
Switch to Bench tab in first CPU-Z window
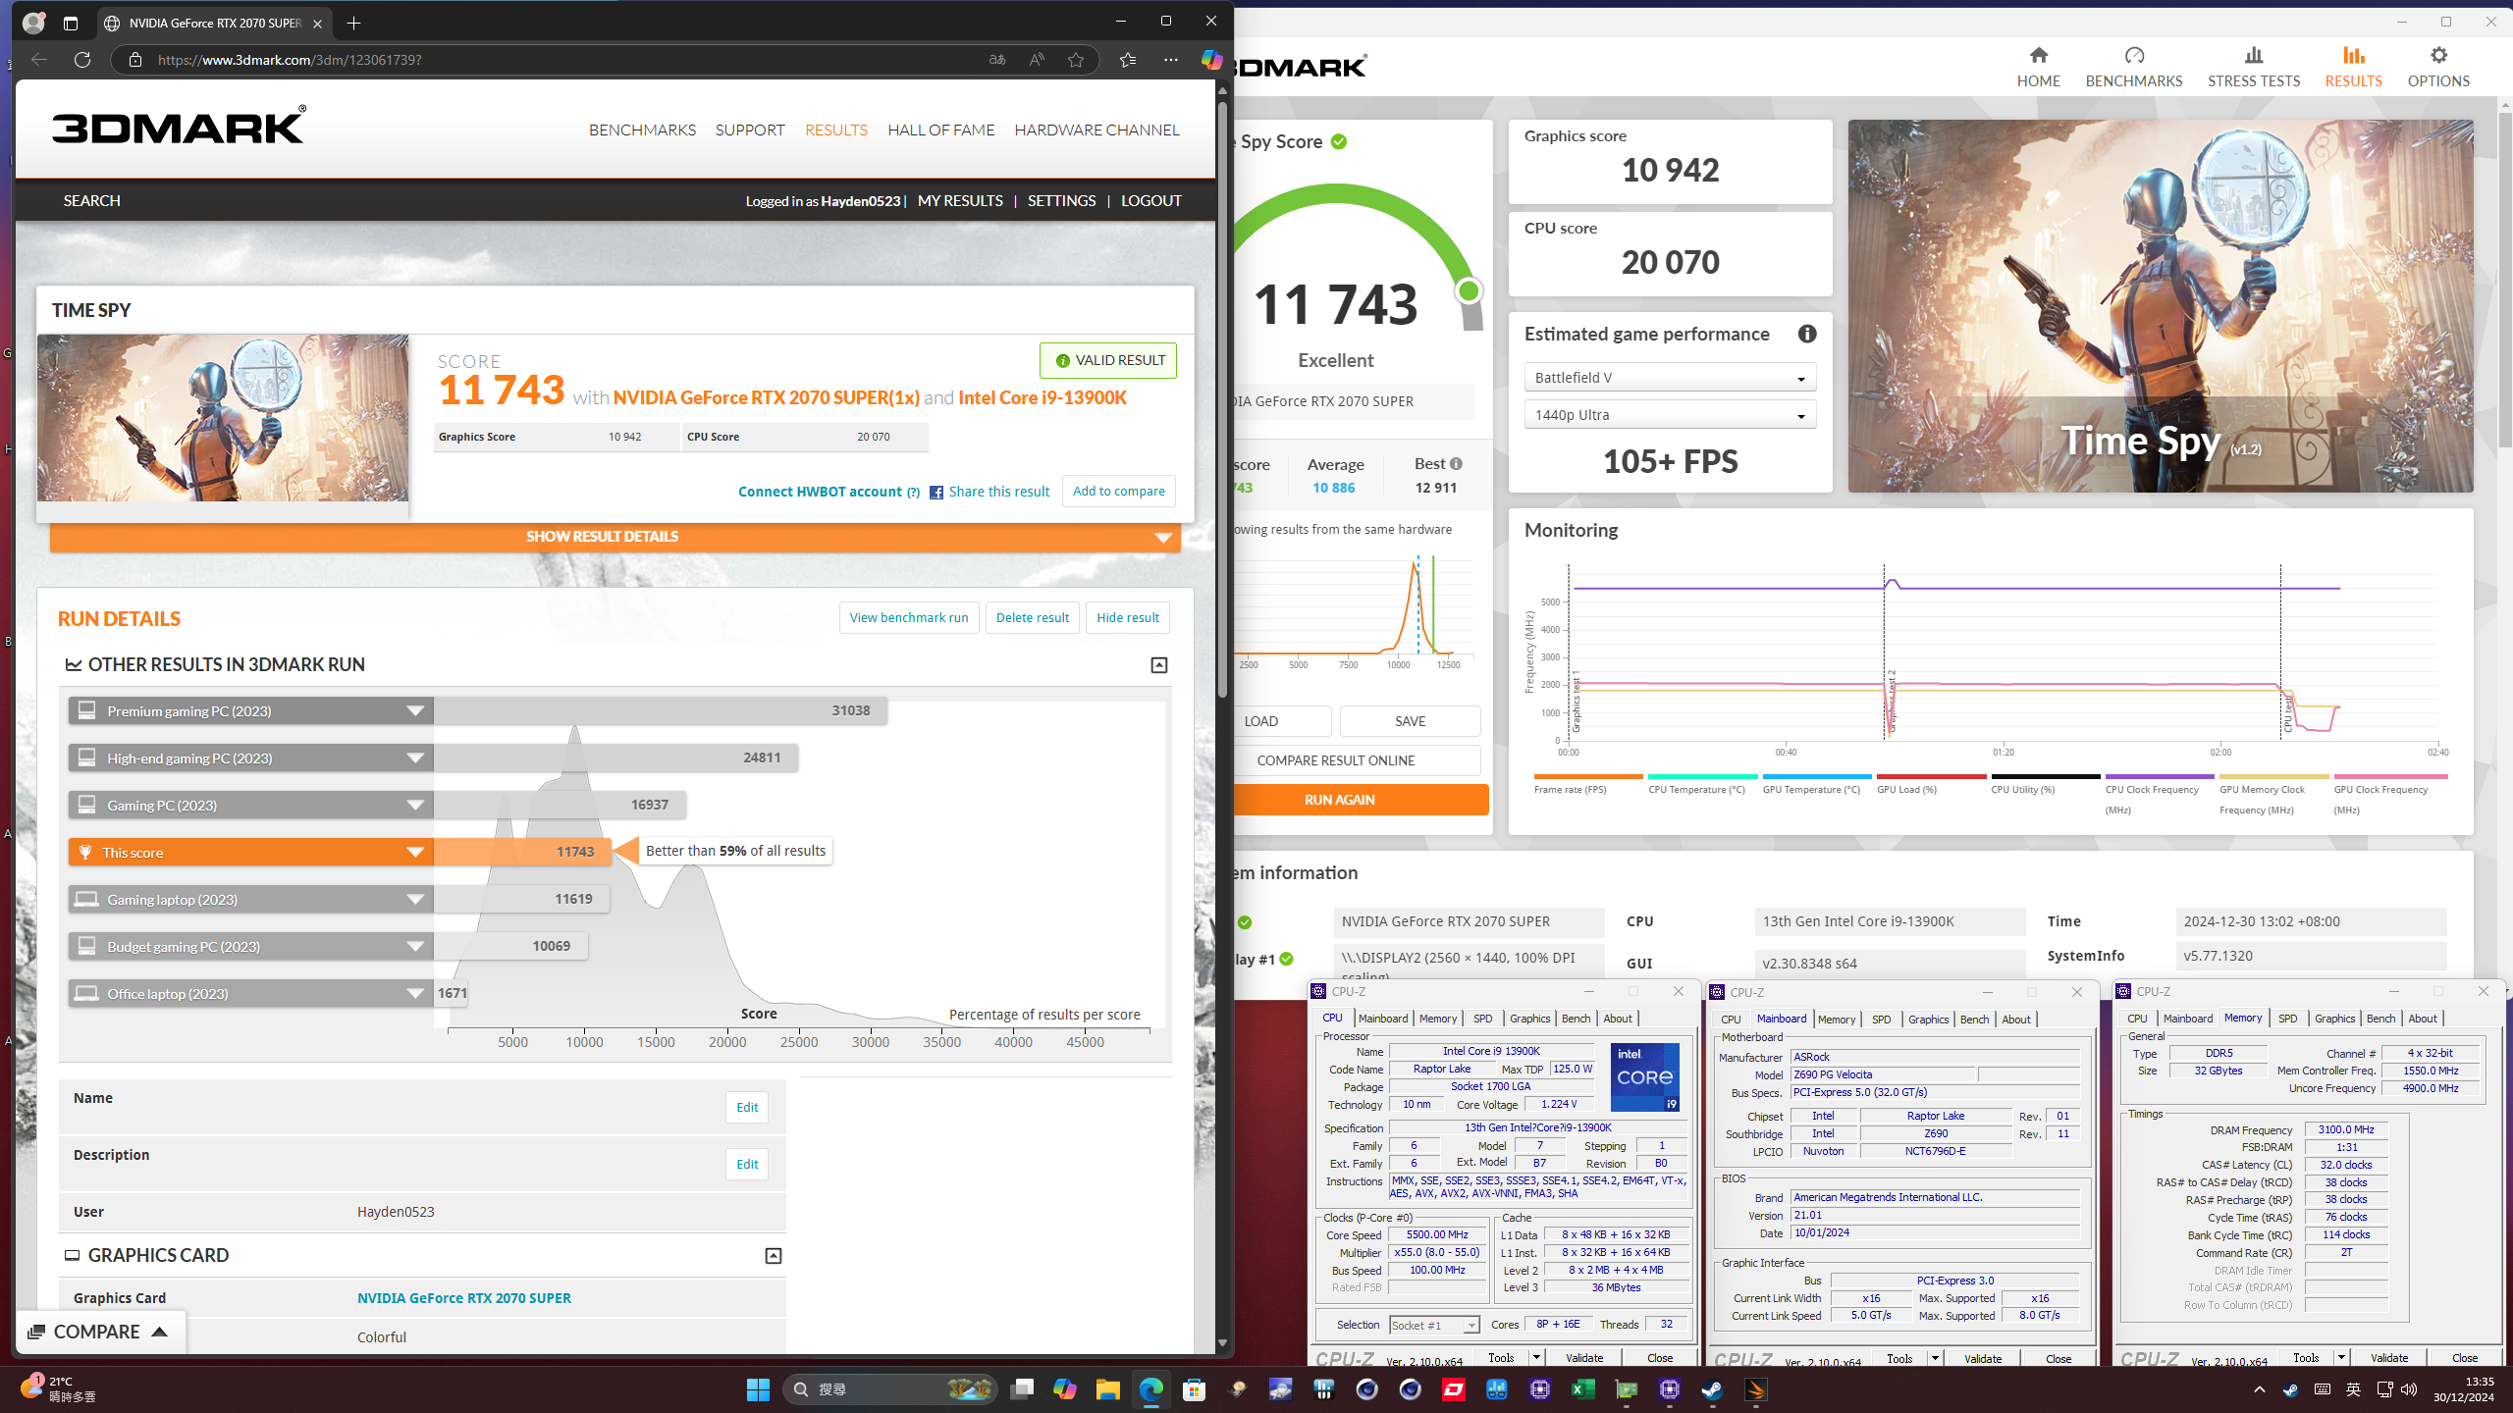click(x=1576, y=1019)
